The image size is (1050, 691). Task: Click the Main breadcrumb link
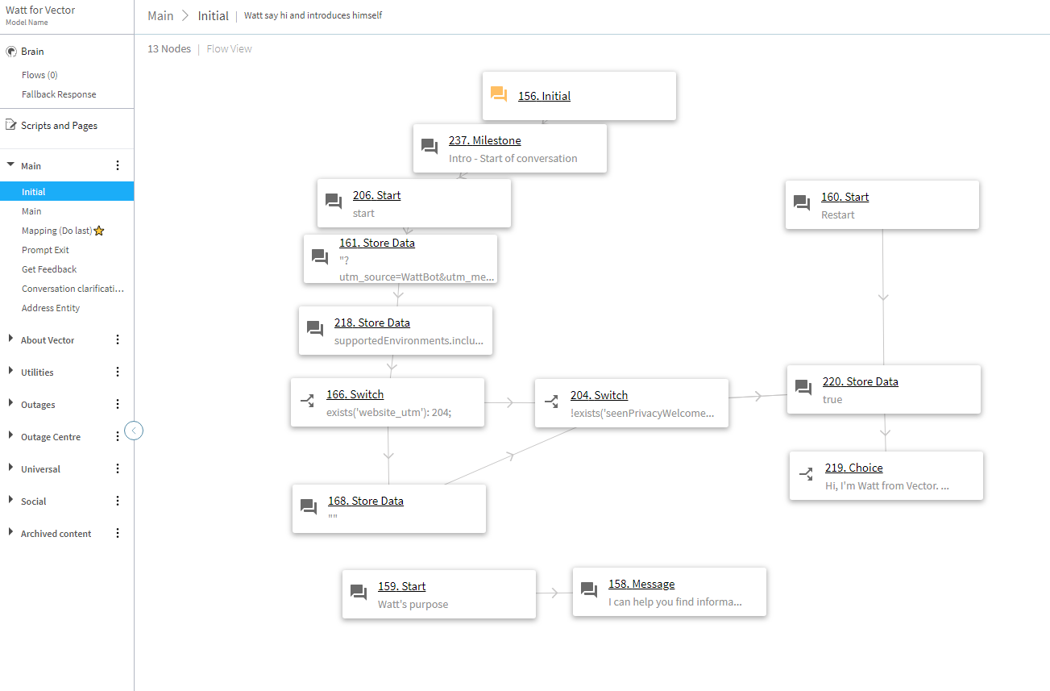160,15
